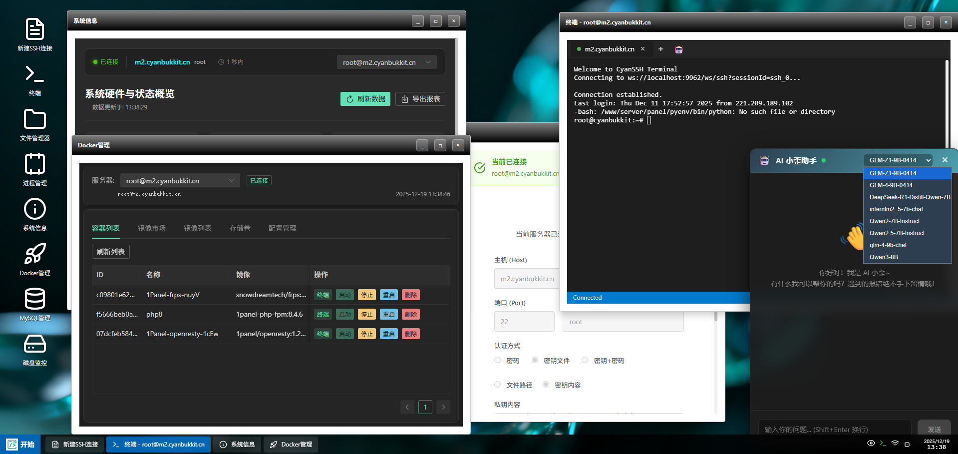The height and width of the screenshot is (454, 958).
Task: Select GLM-4-9B-0414 model option
Action: 908,185
